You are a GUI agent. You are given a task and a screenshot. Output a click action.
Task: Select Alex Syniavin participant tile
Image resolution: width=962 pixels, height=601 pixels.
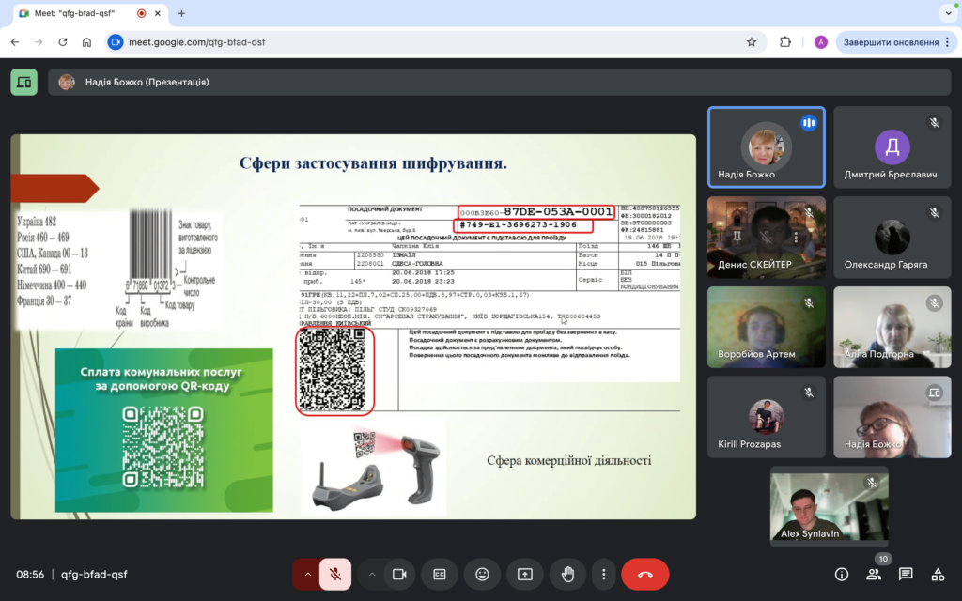click(x=829, y=506)
